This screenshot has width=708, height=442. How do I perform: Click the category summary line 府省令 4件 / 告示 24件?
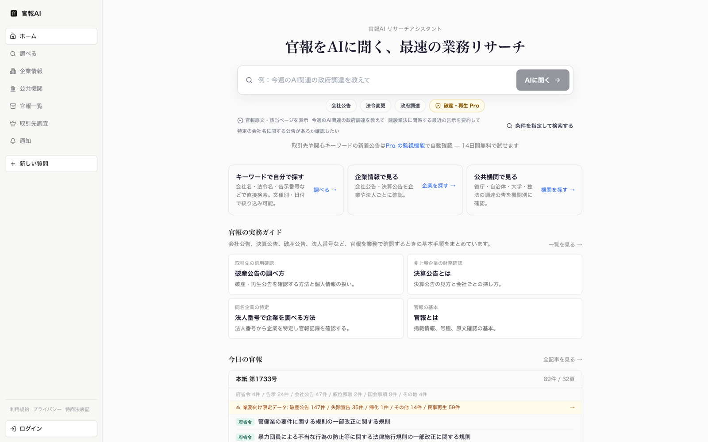[x=331, y=394]
